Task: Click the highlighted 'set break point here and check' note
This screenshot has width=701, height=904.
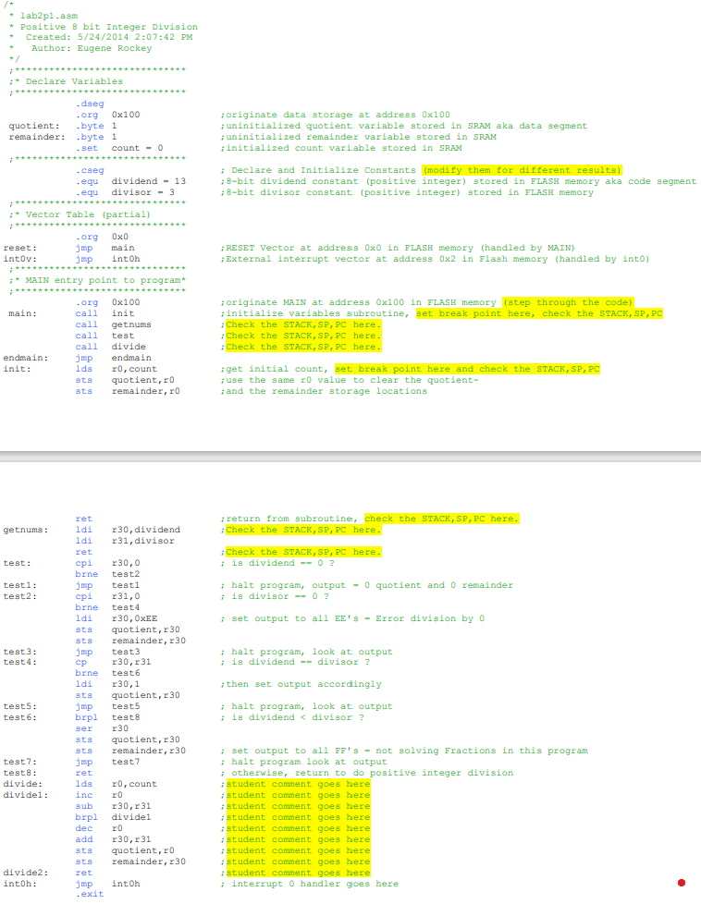Action: [467, 369]
